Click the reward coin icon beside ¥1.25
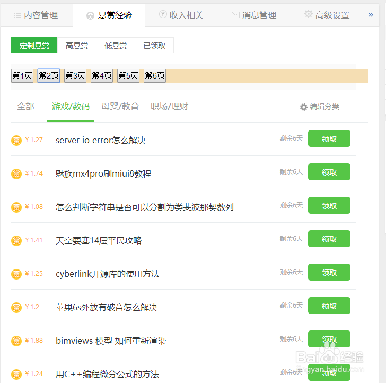386x383 pixels. pyautogui.click(x=16, y=274)
